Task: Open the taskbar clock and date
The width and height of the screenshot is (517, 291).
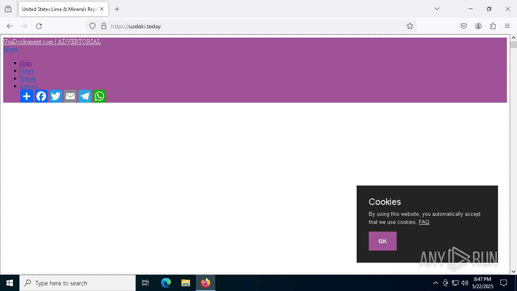Action: (483, 283)
